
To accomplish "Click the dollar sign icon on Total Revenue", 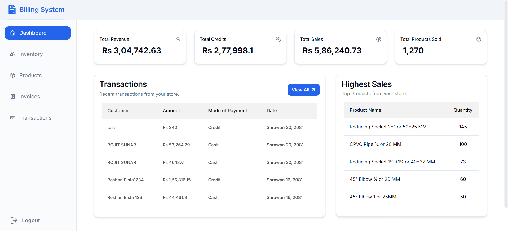I will [178, 39].
